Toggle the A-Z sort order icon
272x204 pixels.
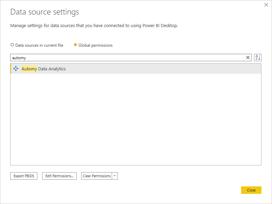click(x=258, y=58)
